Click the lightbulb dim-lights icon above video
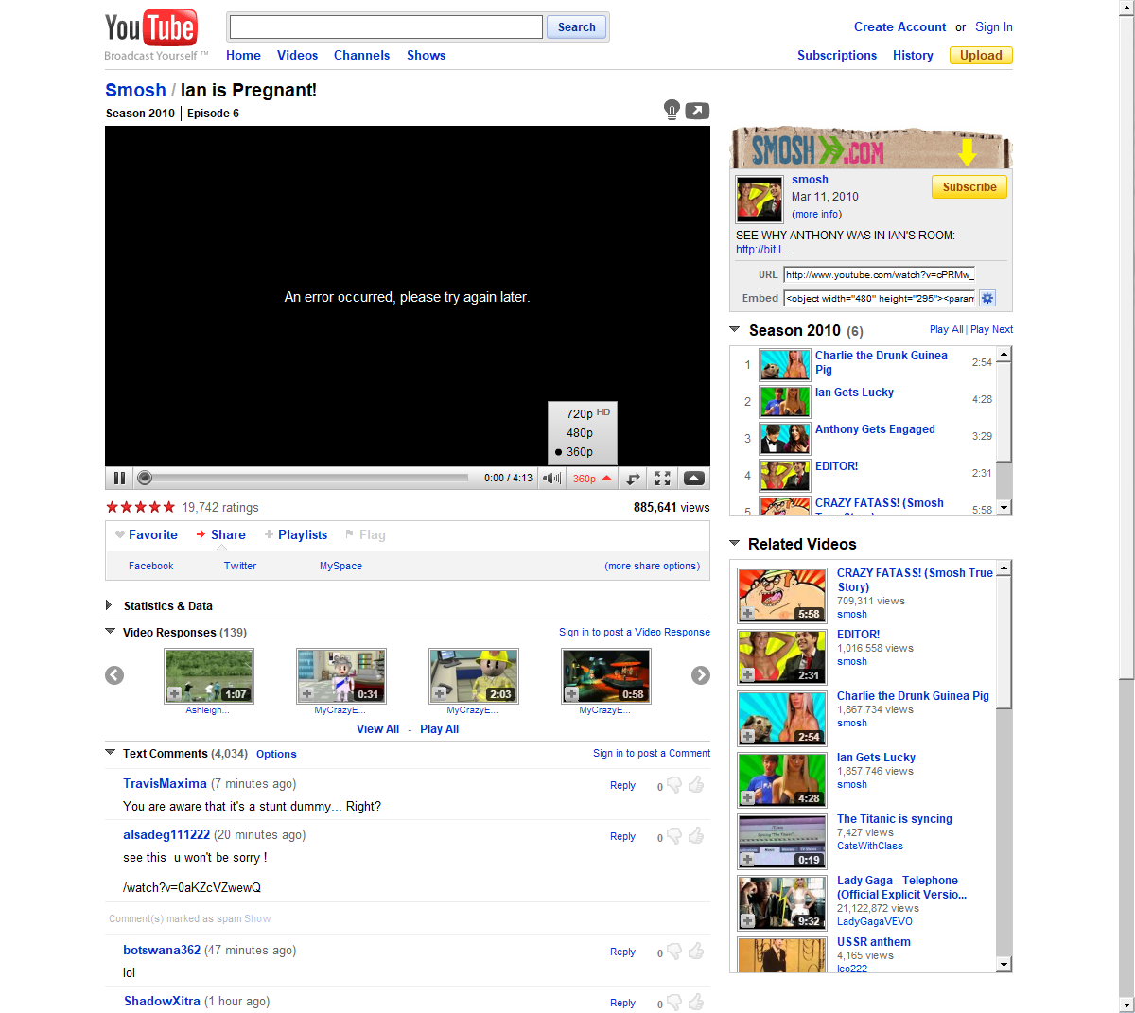 672,110
